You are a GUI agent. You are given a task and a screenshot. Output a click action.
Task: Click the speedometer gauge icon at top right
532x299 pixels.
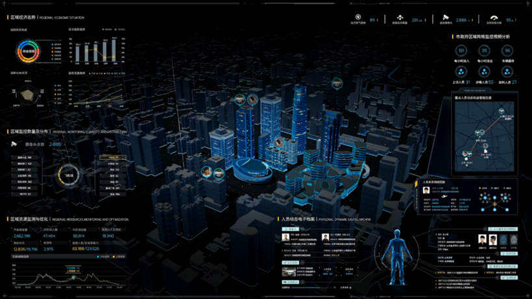tap(494, 19)
